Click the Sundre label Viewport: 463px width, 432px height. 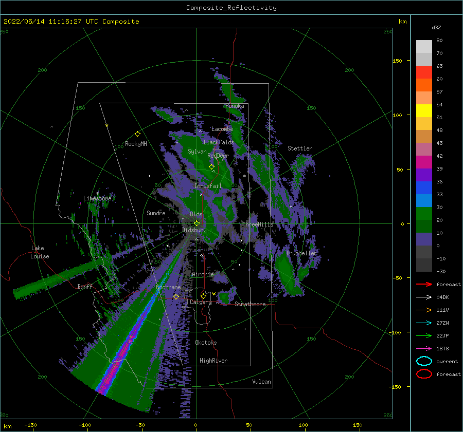[156, 213]
